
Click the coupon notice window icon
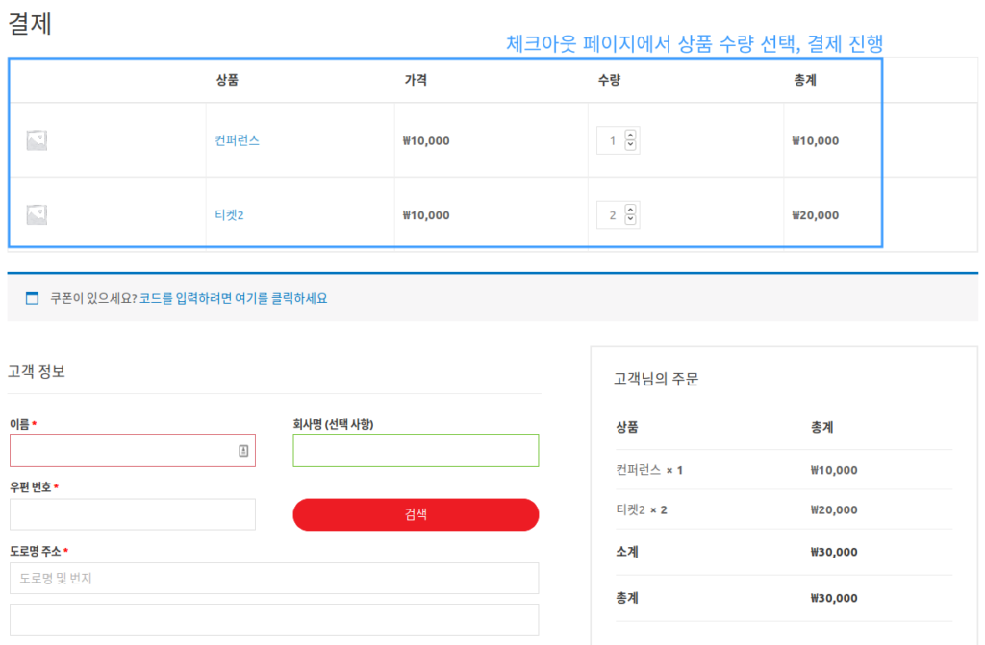coord(32,299)
